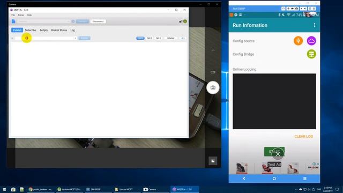Select the QoS 2 toggle
The image size is (343, 193).
(158, 38)
